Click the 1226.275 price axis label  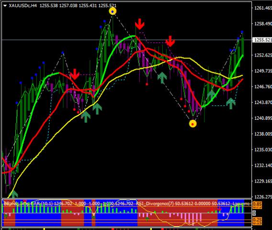pos(263,197)
